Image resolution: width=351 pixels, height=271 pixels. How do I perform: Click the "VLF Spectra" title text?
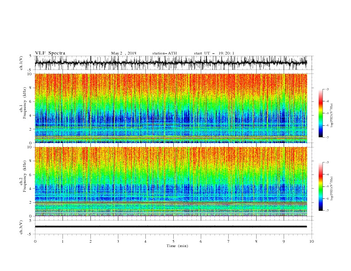click(x=50, y=53)
